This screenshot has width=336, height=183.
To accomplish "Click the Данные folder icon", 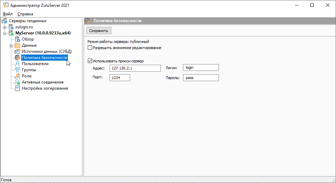I will click(17, 45).
